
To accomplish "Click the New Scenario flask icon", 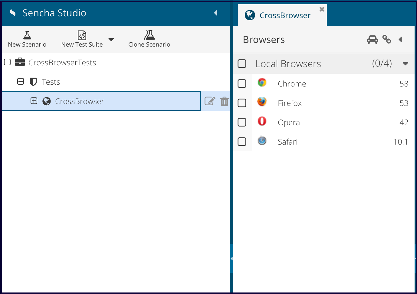I will click(27, 35).
